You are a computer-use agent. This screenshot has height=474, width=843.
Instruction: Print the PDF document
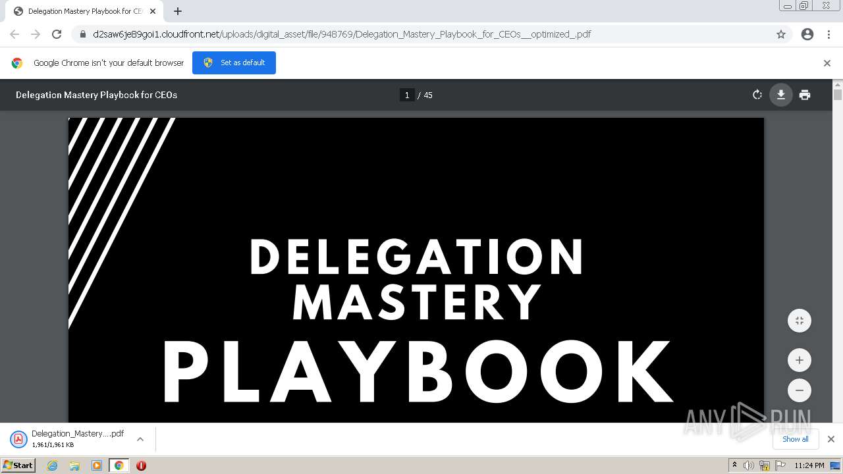805,95
